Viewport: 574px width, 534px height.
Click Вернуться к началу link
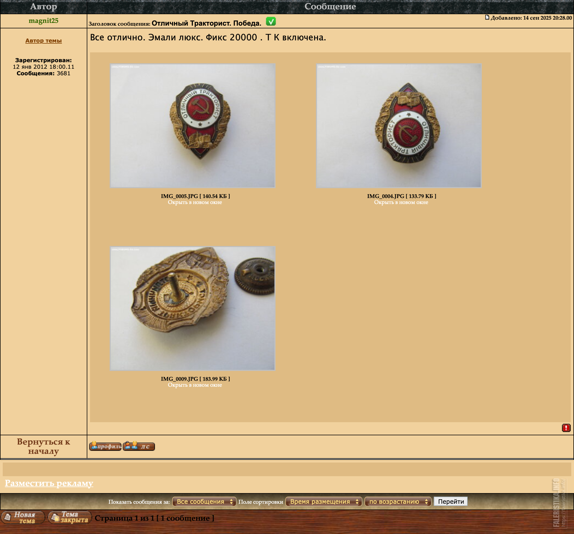coord(43,446)
